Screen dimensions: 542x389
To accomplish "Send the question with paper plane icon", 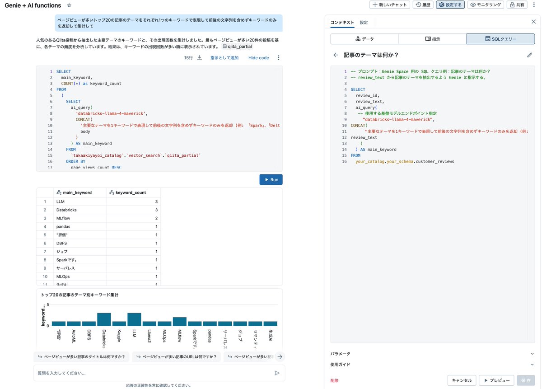I will click(x=277, y=373).
